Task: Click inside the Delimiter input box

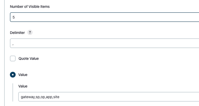Action: pos(104,43)
